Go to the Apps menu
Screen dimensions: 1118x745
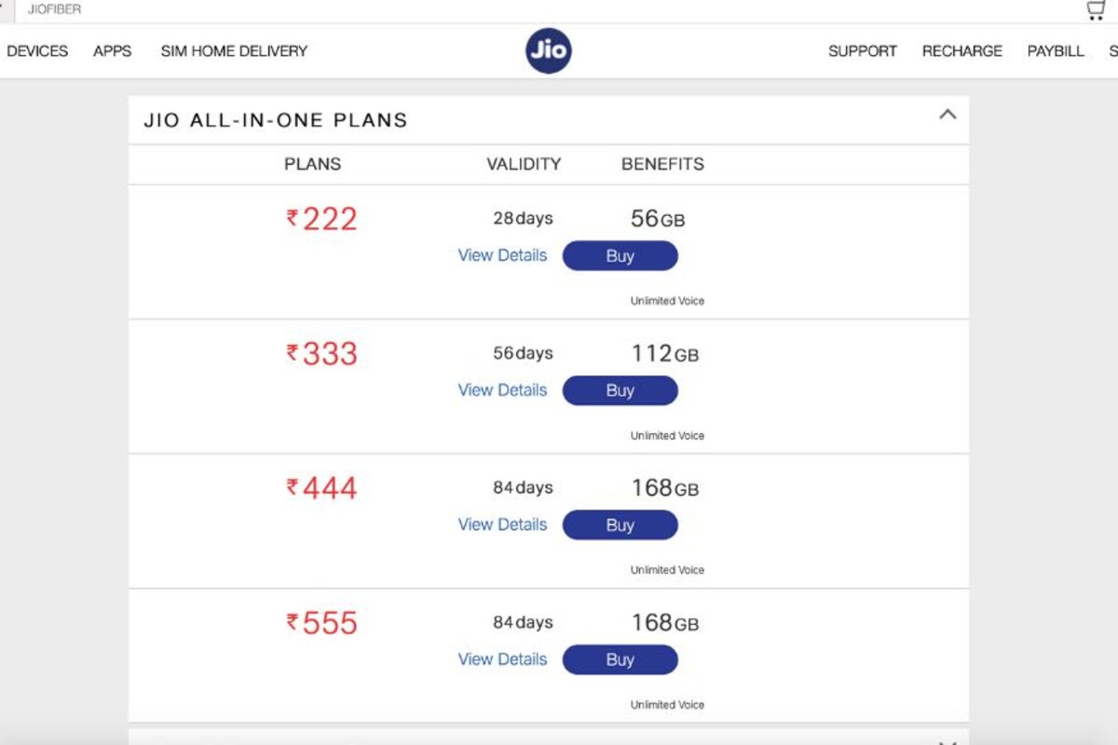[112, 51]
